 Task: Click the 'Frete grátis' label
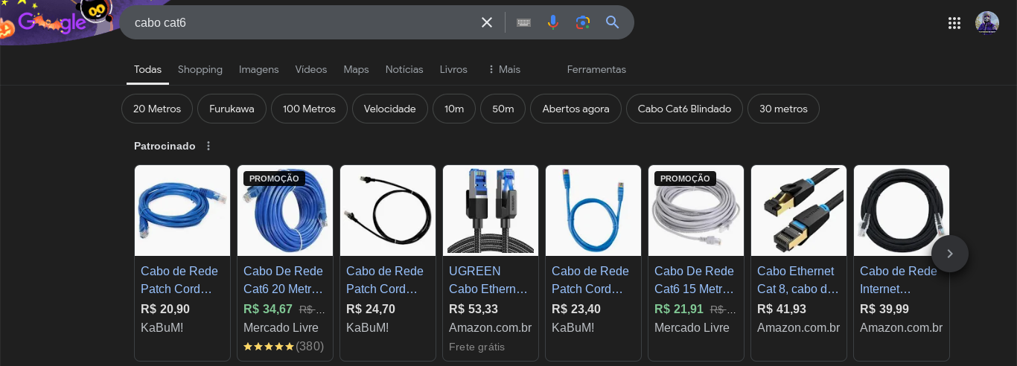point(476,347)
